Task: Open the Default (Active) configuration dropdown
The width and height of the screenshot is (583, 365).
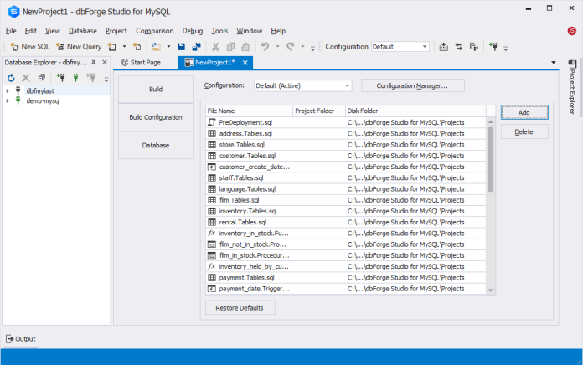Action: [x=302, y=86]
